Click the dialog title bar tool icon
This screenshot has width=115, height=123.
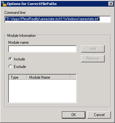[4, 4]
